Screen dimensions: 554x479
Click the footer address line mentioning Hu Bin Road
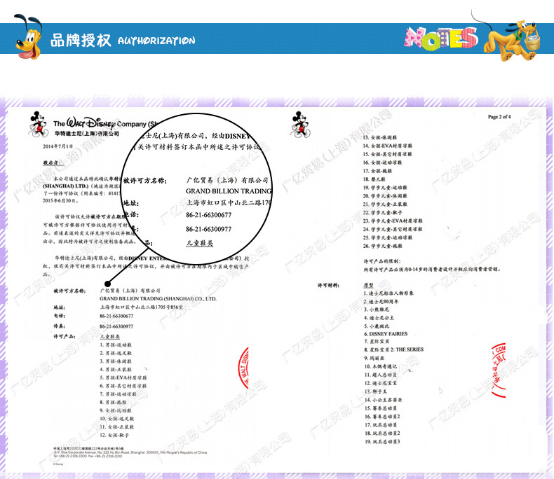(x=130, y=452)
